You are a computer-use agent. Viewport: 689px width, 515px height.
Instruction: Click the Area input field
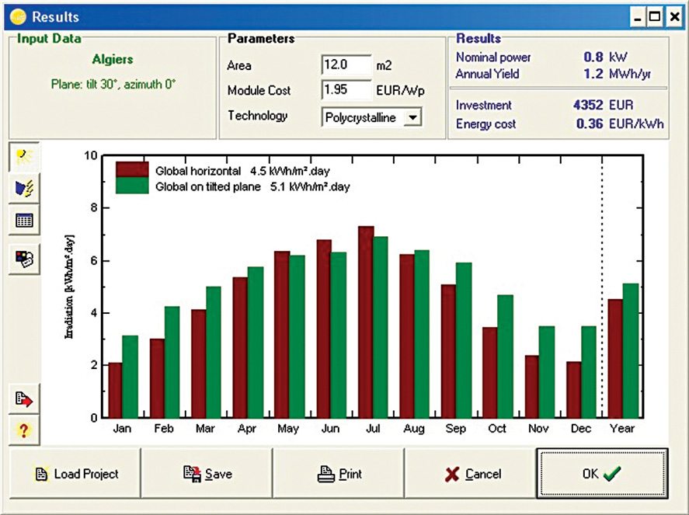click(345, 65)
